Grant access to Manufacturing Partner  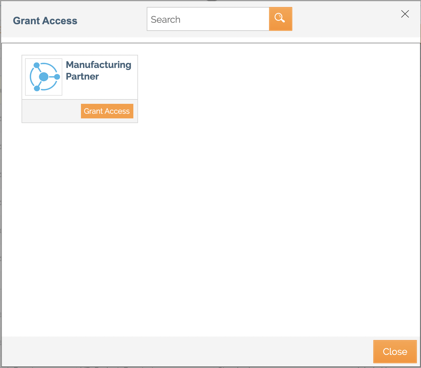[107, 111]
